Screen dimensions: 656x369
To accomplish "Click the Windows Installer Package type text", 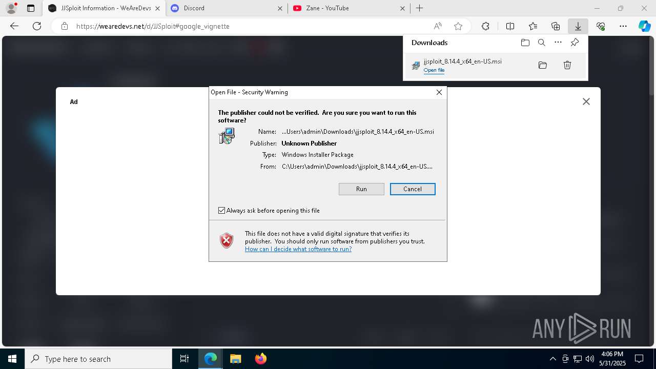I will click(x=317, y=155).
